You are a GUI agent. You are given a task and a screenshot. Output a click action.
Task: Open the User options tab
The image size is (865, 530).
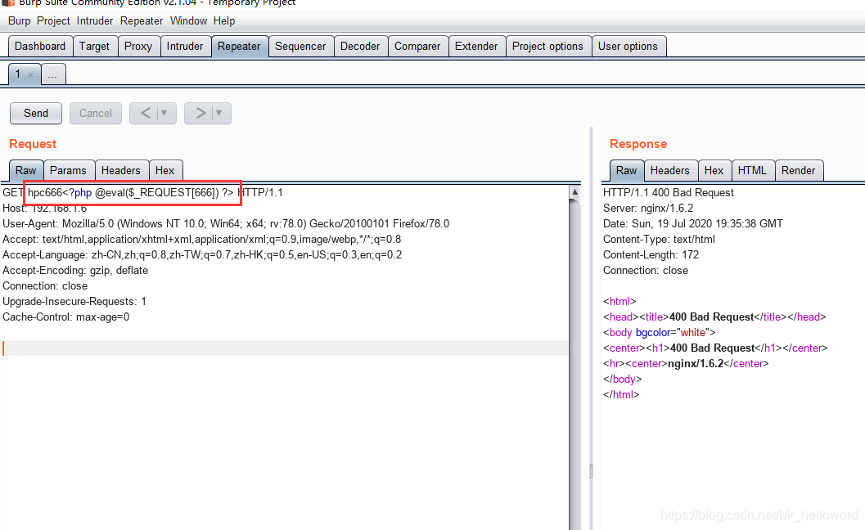(x=628, y=47)
